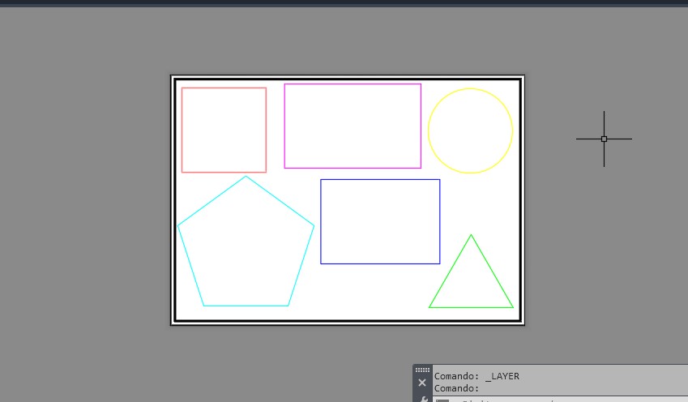Click the apex of the green triangle
688x402 pixels.
471,236
